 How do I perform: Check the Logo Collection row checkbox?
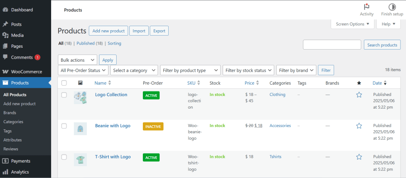64,95
